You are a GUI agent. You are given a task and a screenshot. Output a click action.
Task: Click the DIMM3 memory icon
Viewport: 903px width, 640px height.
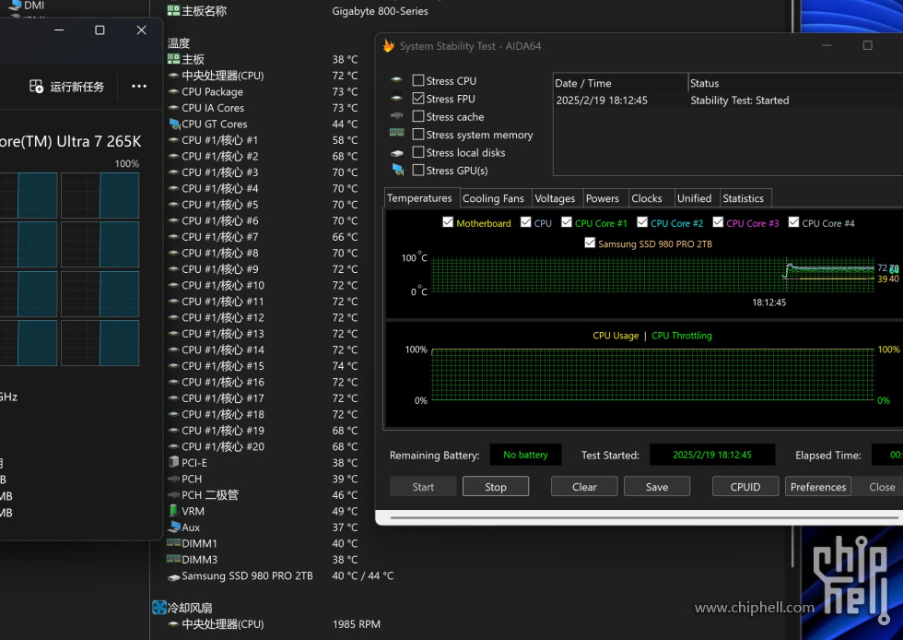click(x=173, y=559)
